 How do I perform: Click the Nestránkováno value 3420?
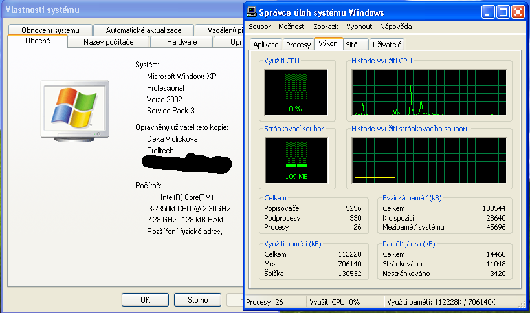498,274
